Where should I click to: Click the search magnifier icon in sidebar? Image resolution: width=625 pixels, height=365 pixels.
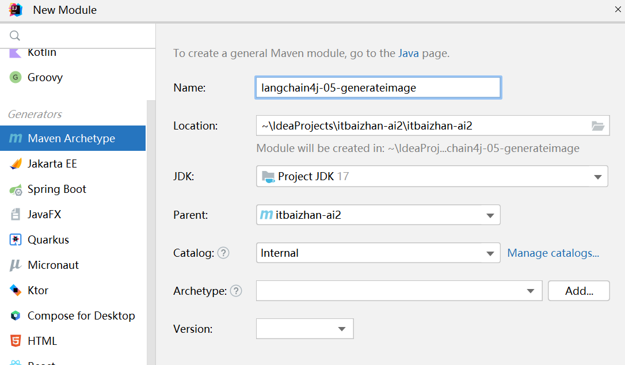coord(15,36)
